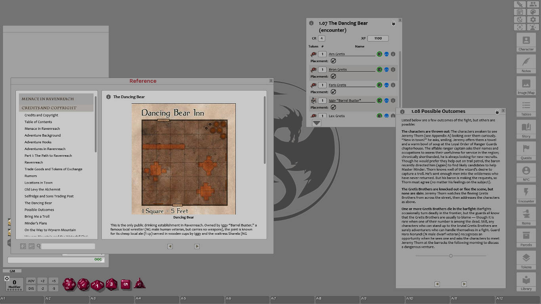
Task: Open the calendar tool at the top right
Action: click(x=519, y=11)
